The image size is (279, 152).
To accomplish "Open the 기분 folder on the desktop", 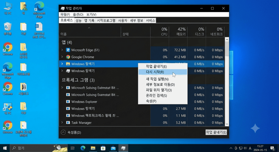I will 23,28.
